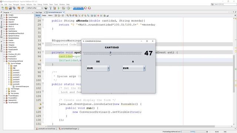Click the second profiler circle icon
Viewport: 237px width, 133px height.
coord(90,8)
